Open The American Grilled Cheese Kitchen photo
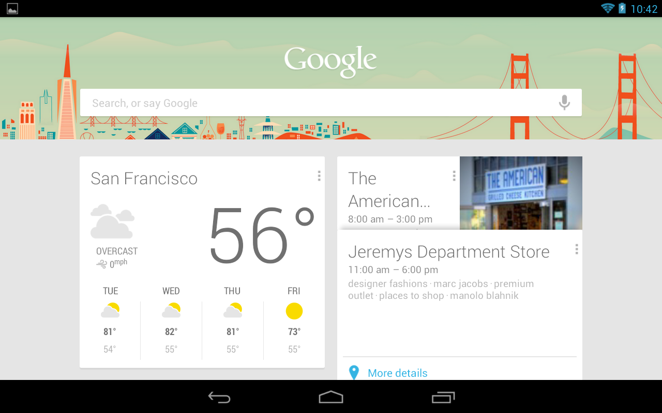Viewport: 662px width, 413px height. [521, 193]
